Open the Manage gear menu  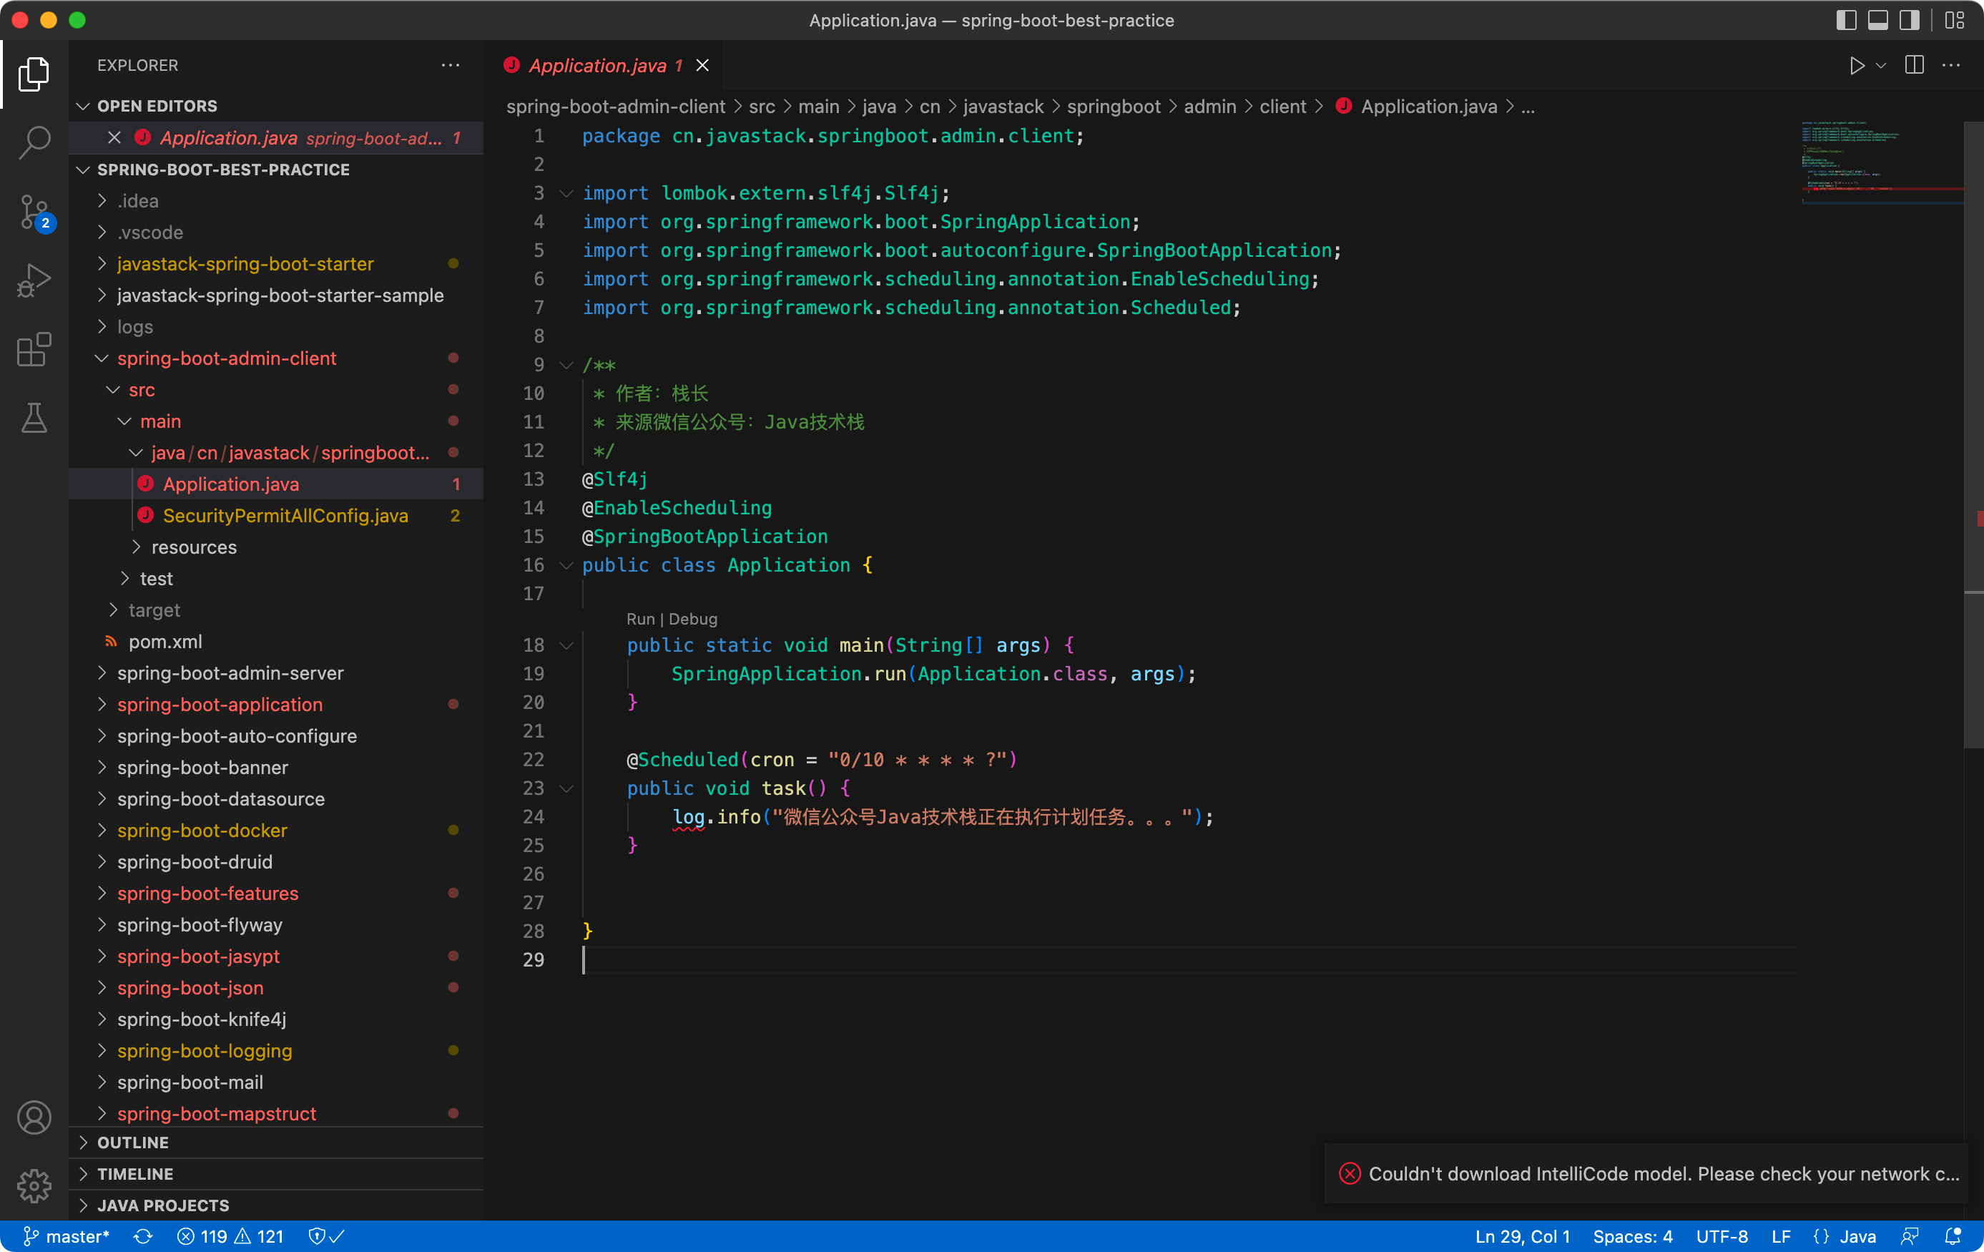click(x=34, y=1185)
